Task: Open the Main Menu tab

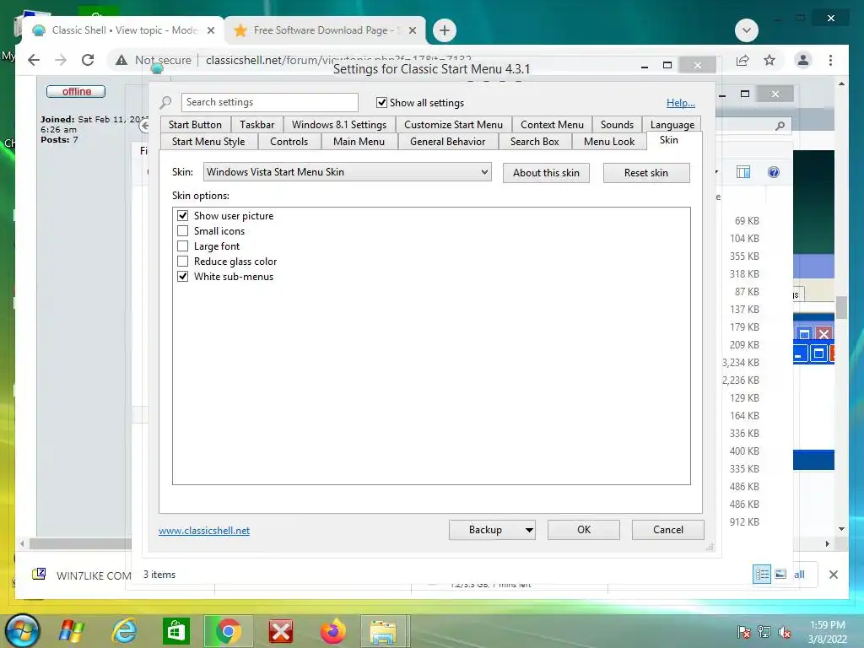Action: pyautogui.click(x=359, y=142)
